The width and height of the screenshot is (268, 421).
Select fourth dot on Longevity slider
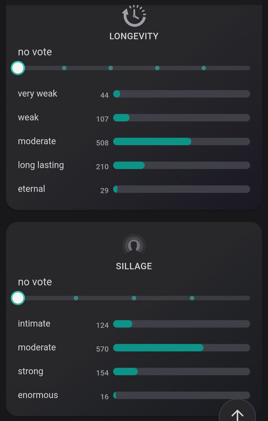204,68
